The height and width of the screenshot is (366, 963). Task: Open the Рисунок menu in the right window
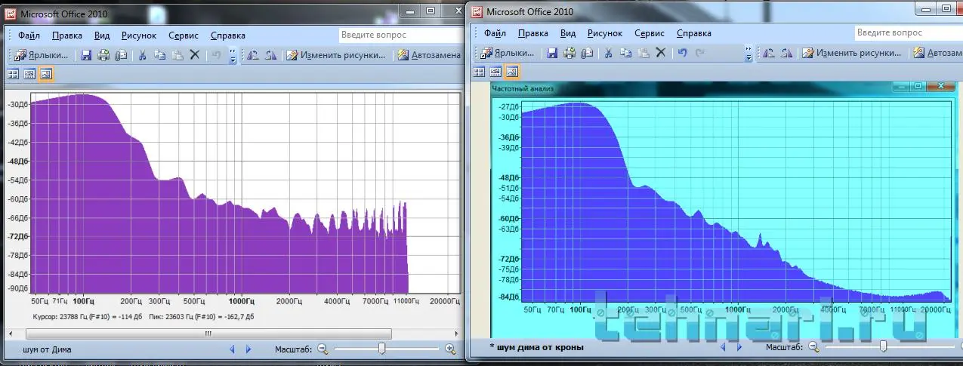coord(605,33)
